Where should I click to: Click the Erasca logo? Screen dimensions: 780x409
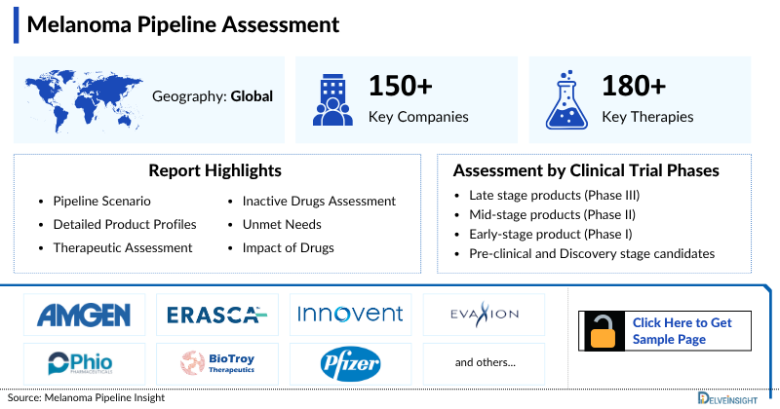[216, 316]
